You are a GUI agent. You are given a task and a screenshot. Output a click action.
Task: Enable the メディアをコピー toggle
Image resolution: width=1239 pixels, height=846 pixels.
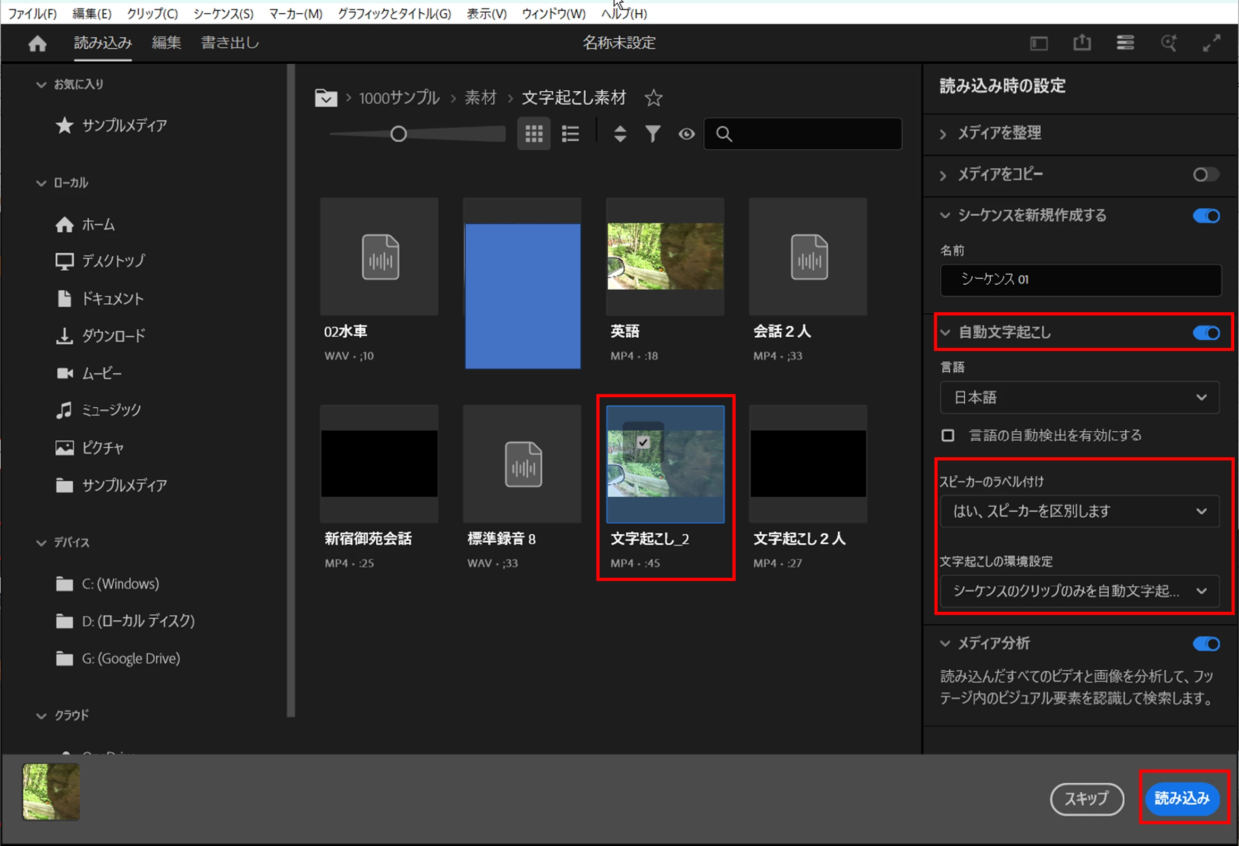(1206, 175)
